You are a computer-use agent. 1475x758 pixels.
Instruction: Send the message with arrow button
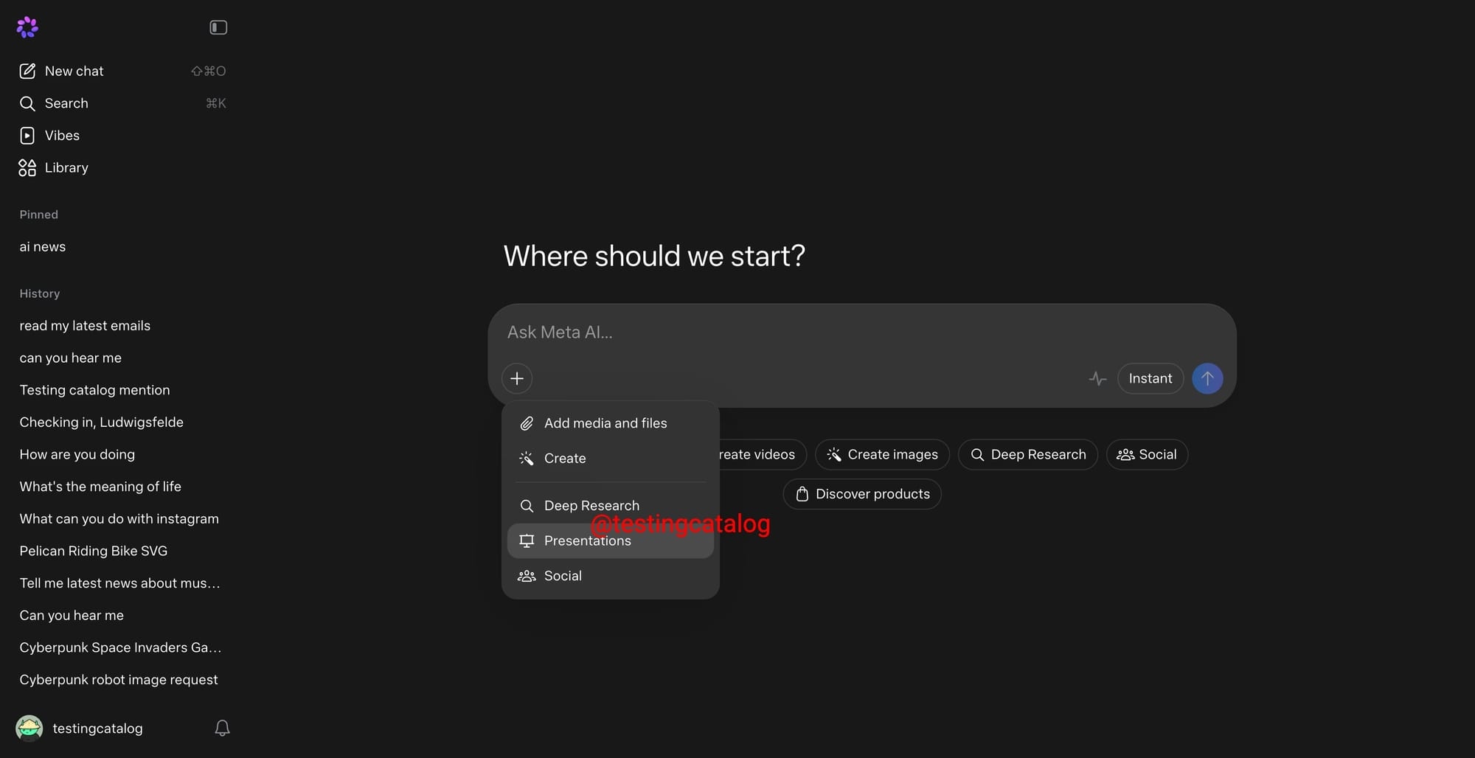point(1207,378)
